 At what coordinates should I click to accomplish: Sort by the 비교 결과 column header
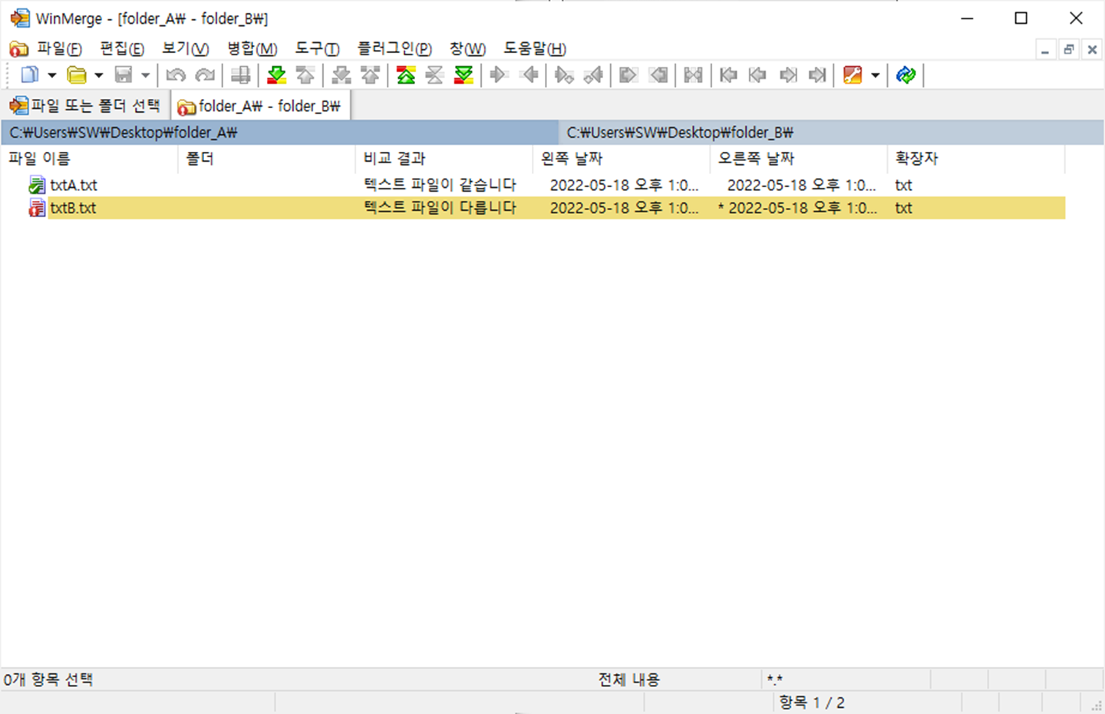[x=444, y=159]
